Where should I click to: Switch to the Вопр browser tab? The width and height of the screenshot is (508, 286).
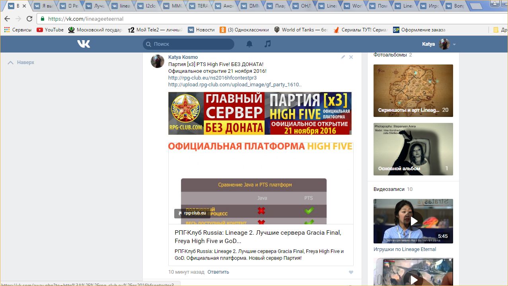(457, 6)
